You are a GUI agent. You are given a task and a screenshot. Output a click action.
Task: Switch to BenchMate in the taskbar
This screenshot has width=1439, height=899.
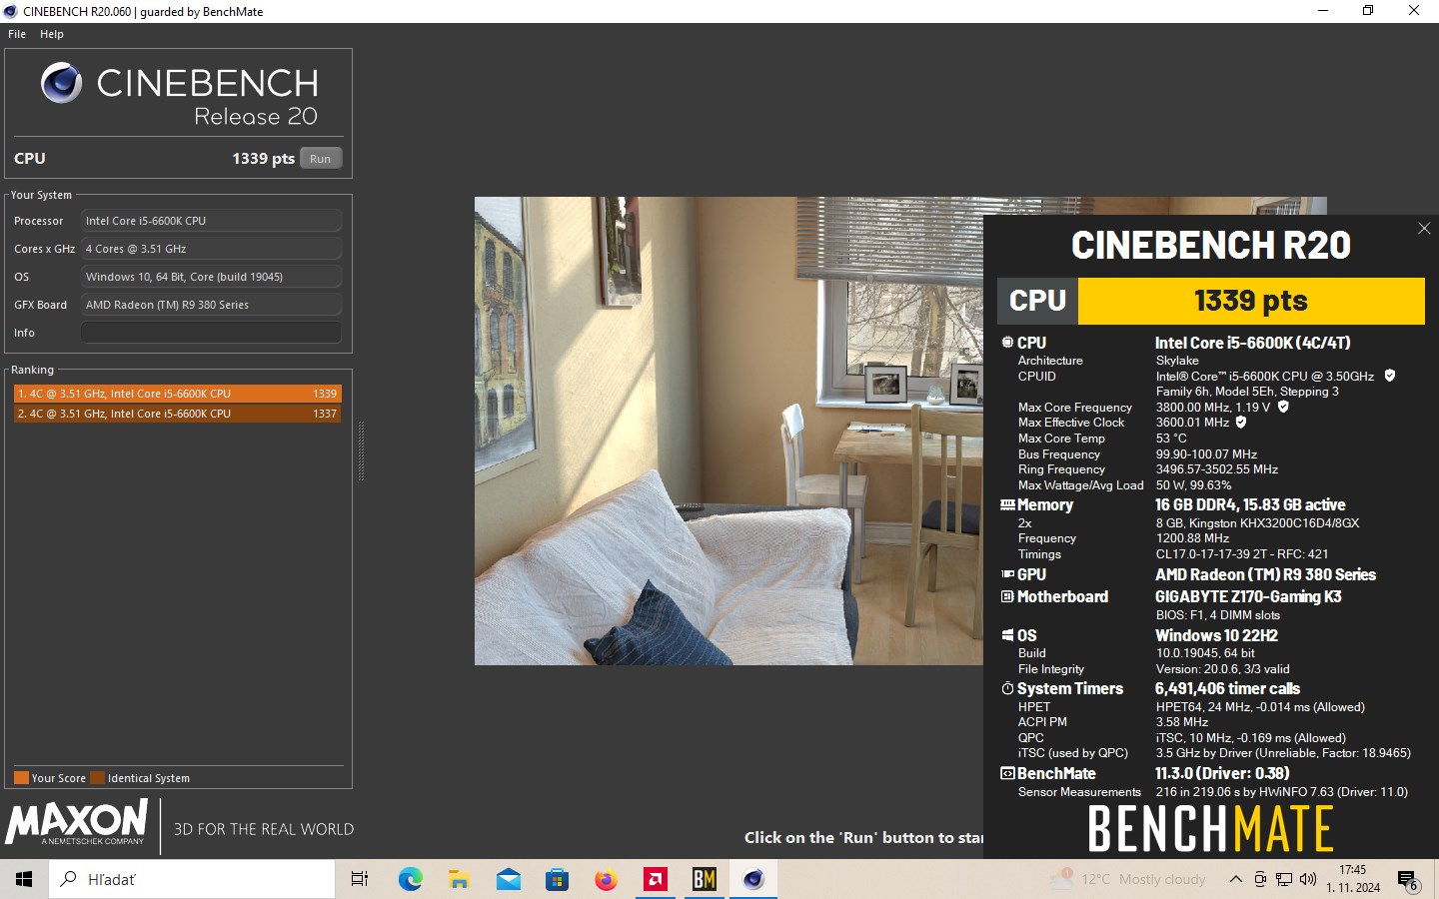pos(705,879)
